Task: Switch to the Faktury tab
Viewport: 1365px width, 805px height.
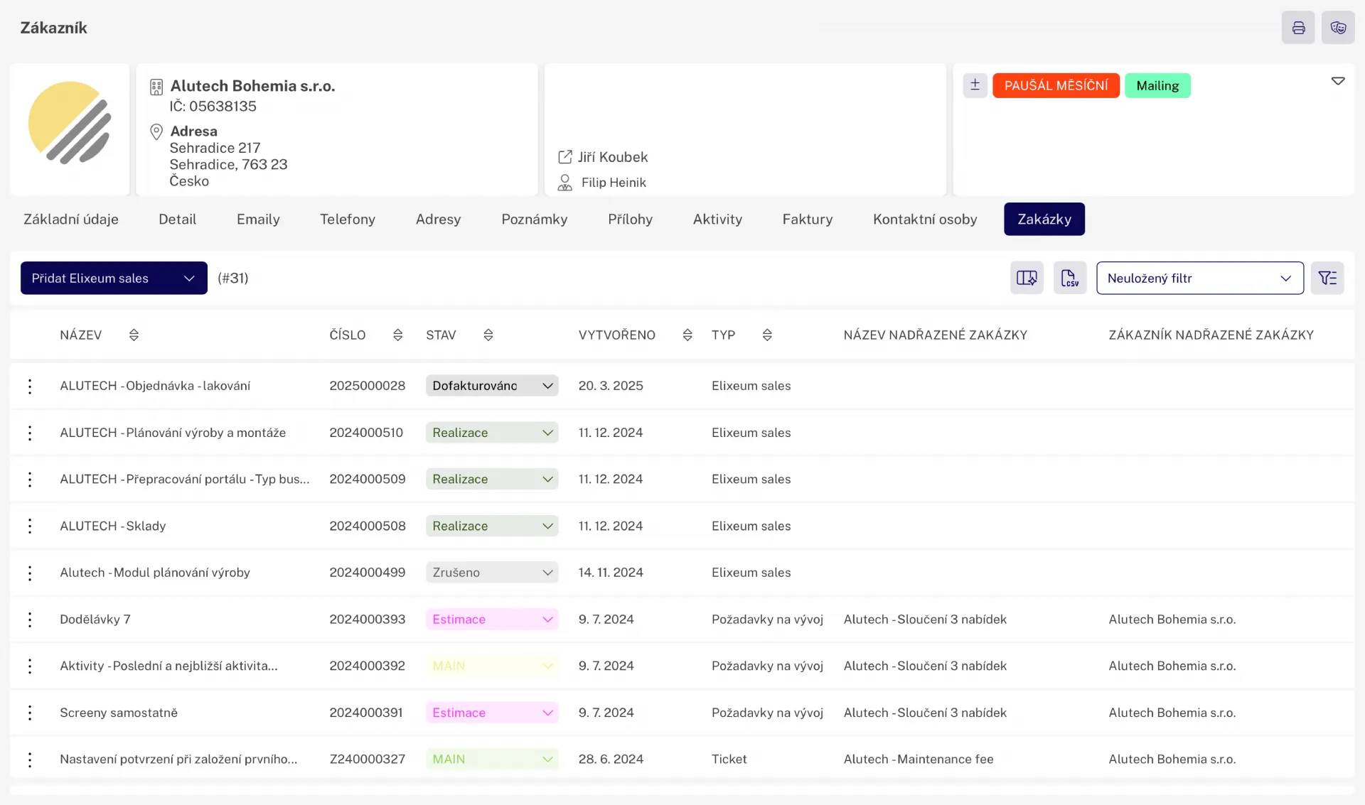Action: tap(807, 219)
